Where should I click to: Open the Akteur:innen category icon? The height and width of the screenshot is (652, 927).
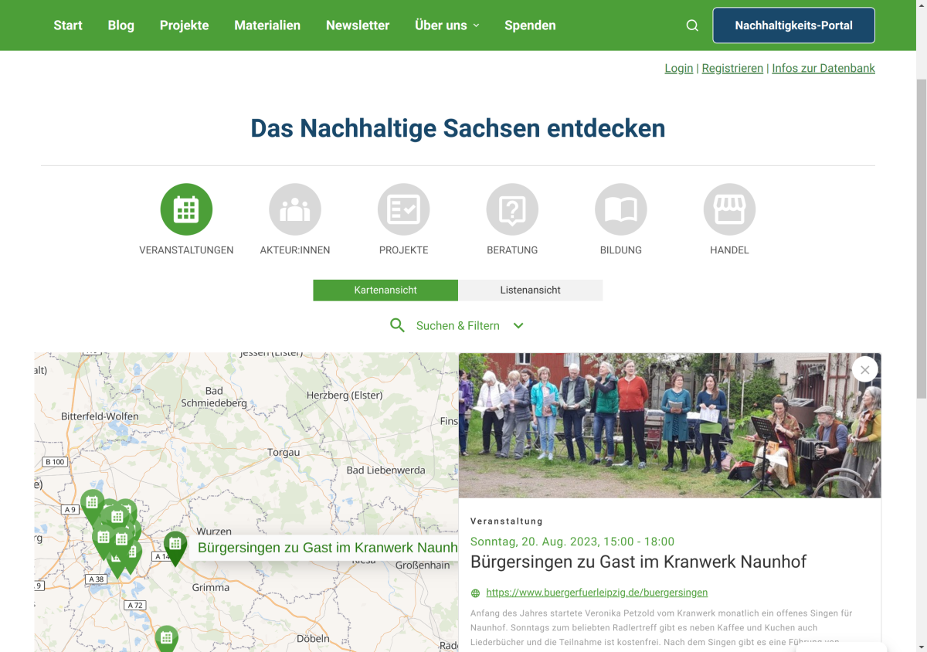[x=295, y=209]
